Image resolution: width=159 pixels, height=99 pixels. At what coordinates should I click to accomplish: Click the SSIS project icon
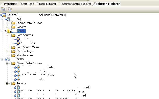(x=9, y=31)
